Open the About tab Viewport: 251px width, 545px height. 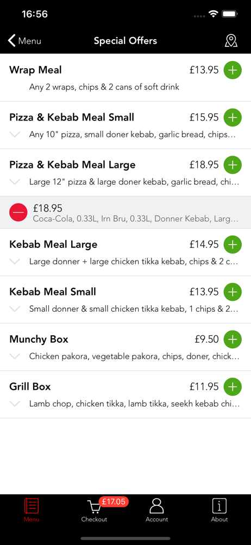[219, 510]
